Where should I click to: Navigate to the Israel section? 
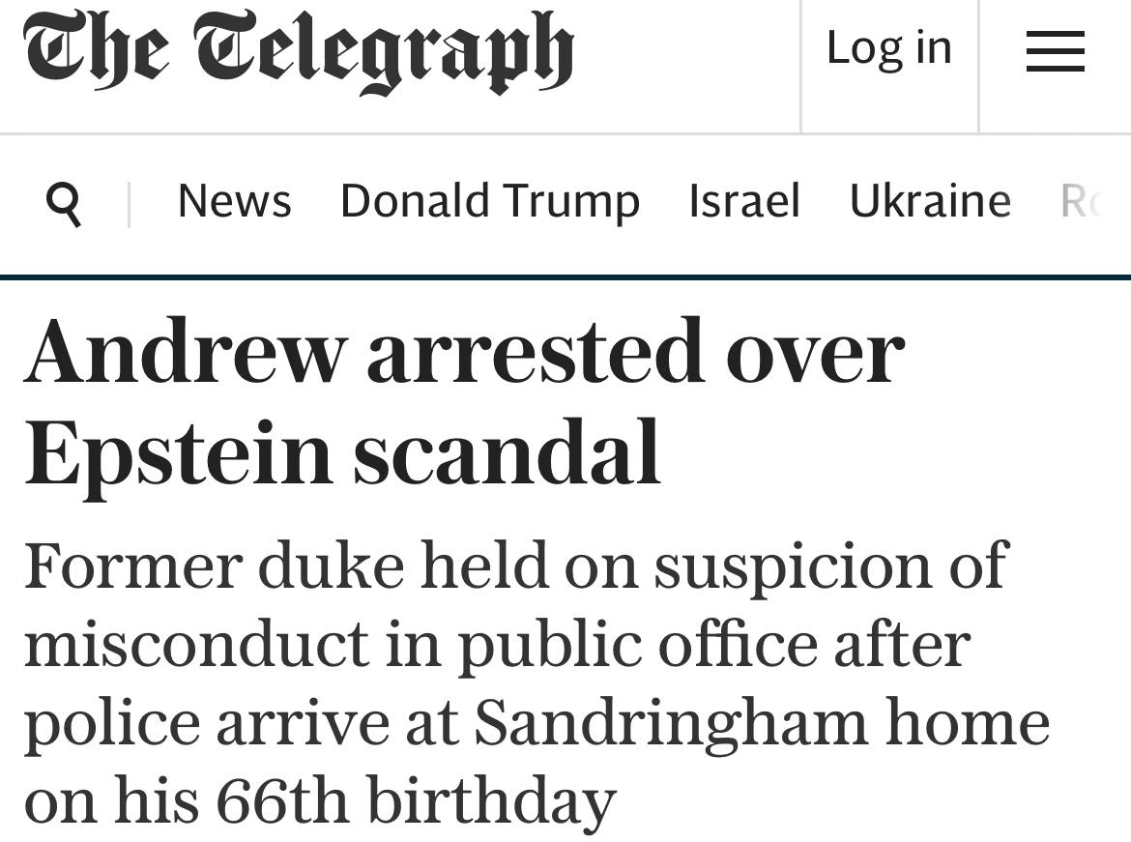click(x=743, y=201)
